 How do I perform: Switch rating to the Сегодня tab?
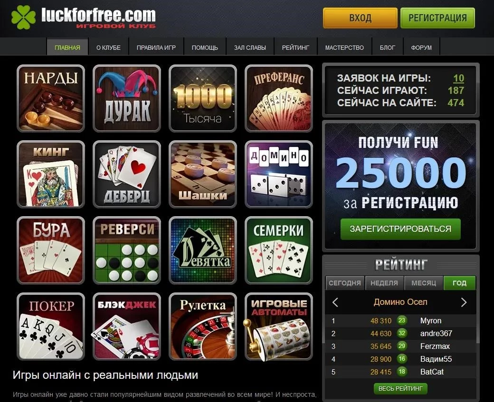pyautogui.click(x=345, y=283)
